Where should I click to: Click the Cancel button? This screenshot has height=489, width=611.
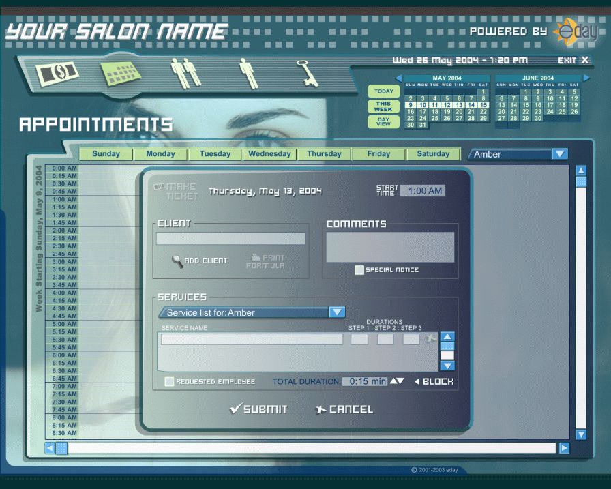tap(344, 409)
